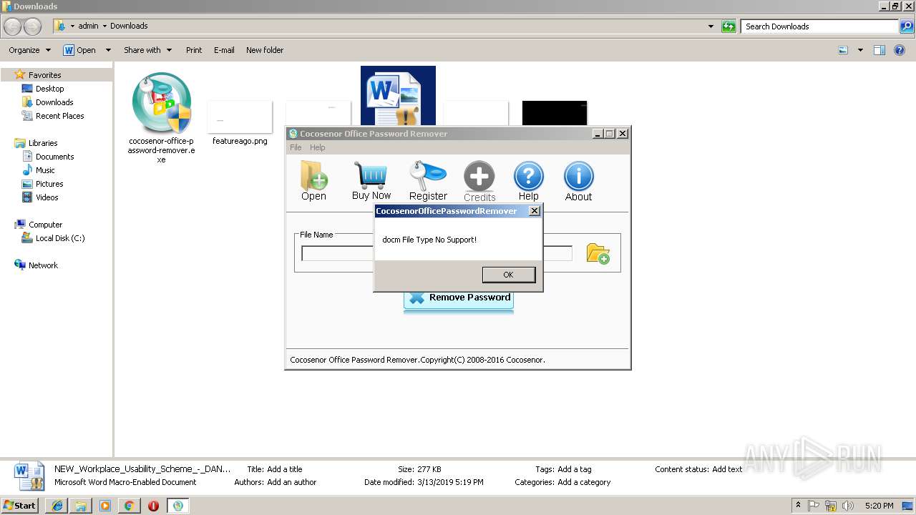Click the Cocosenor taskbar button
916x515 pixels.
[x=178, y=506]
